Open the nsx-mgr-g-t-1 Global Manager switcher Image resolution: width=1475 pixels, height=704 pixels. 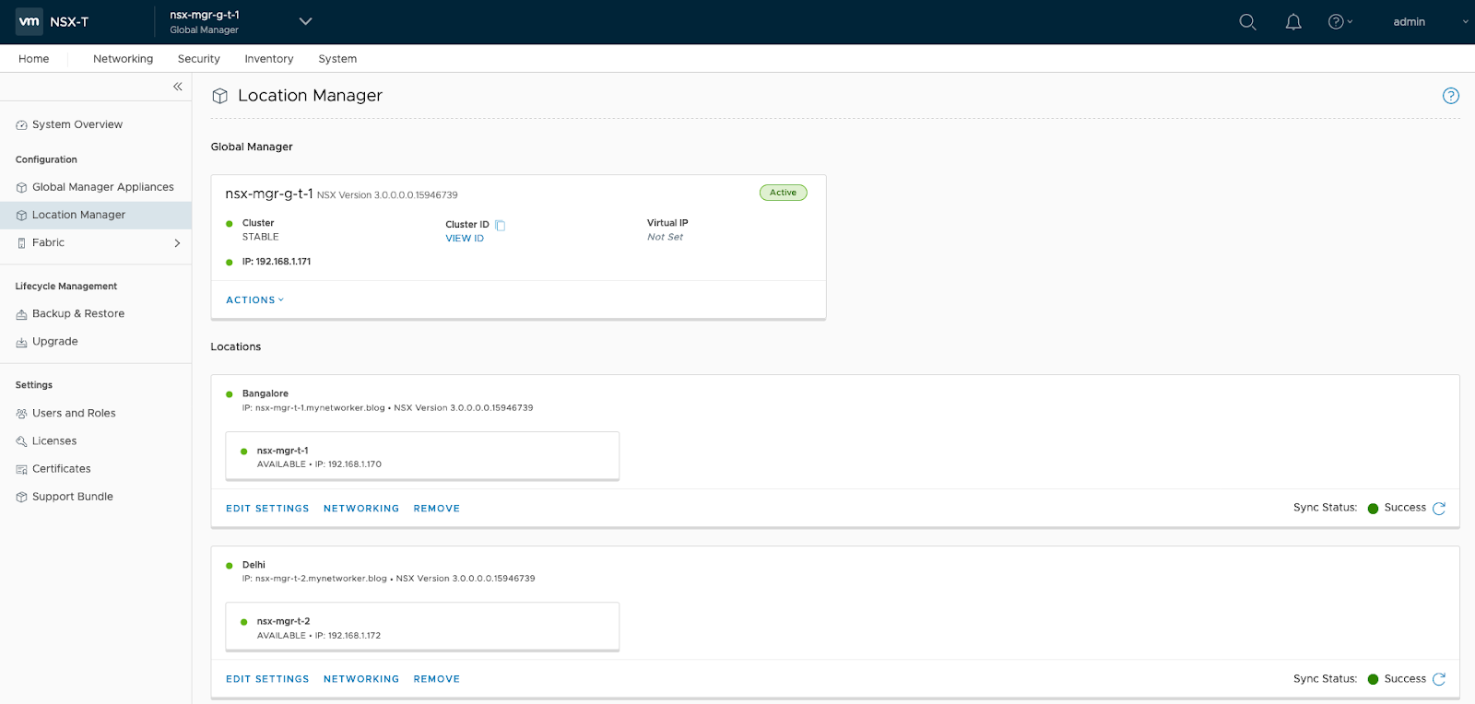point(305,22)
